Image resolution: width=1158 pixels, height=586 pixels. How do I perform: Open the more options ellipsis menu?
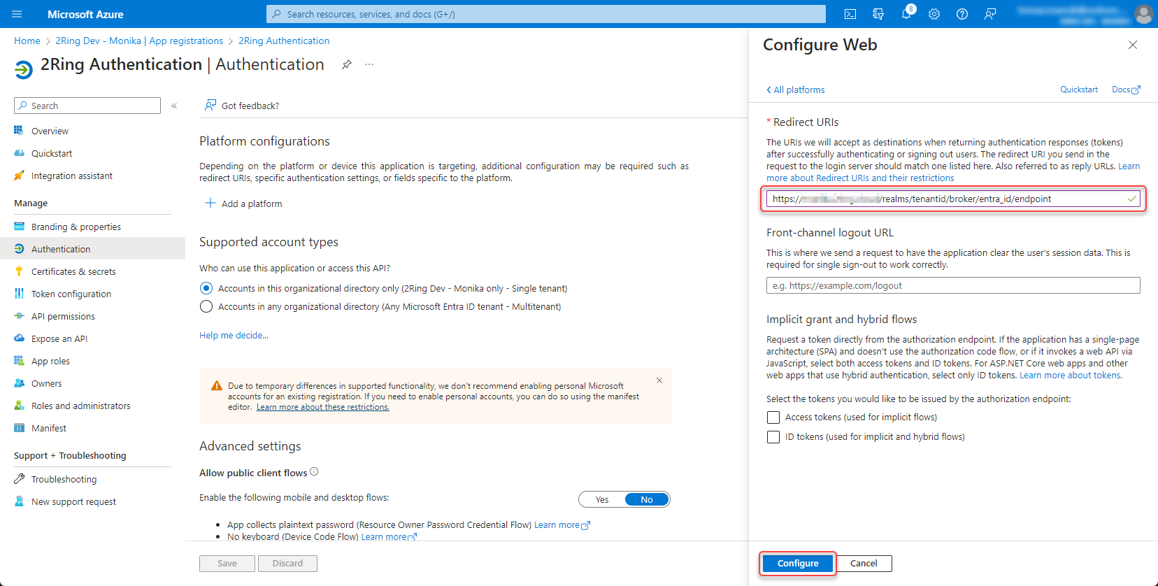click(x=369, y=64)
